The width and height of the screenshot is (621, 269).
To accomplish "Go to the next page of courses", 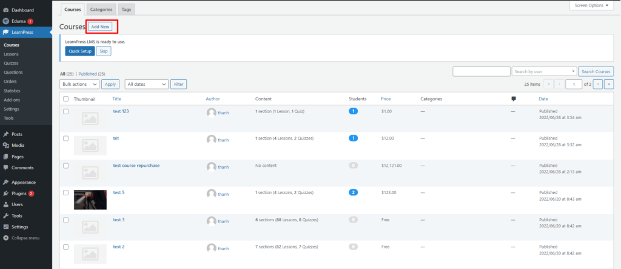I will coord(598,84).
